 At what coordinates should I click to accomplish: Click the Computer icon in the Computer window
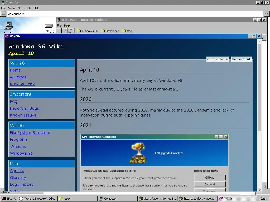(x=8, y=26)
